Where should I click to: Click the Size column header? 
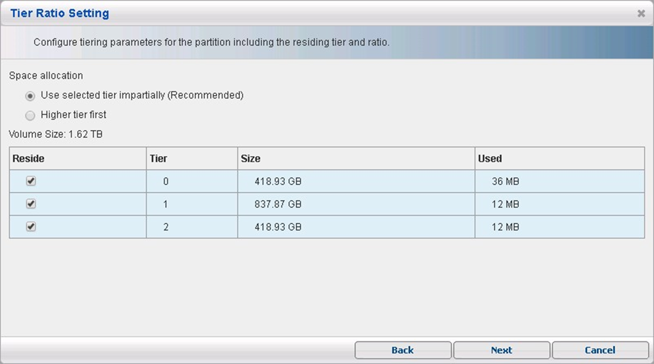click(x=251, y=158)
